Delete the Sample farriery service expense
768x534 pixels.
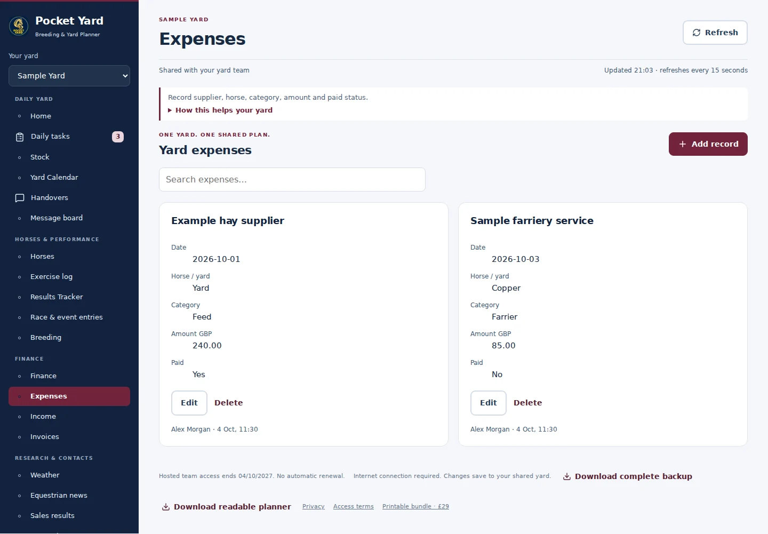(x=527, y=403)
